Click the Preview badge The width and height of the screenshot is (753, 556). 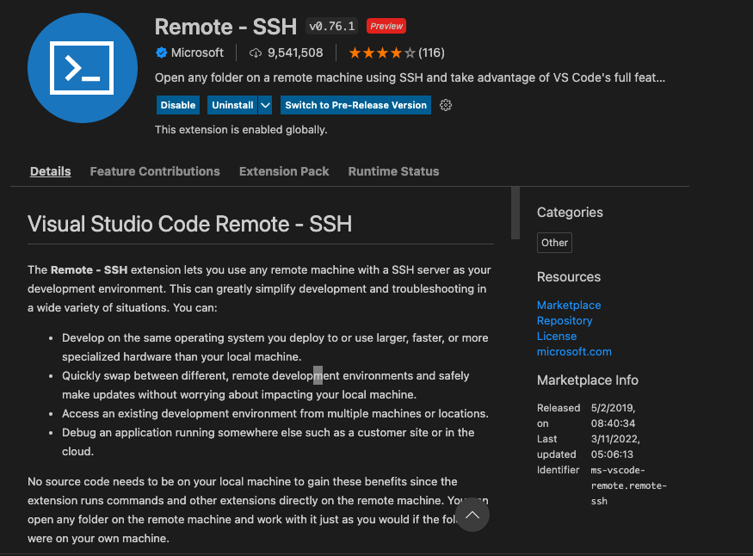click(x=386, y=26)
